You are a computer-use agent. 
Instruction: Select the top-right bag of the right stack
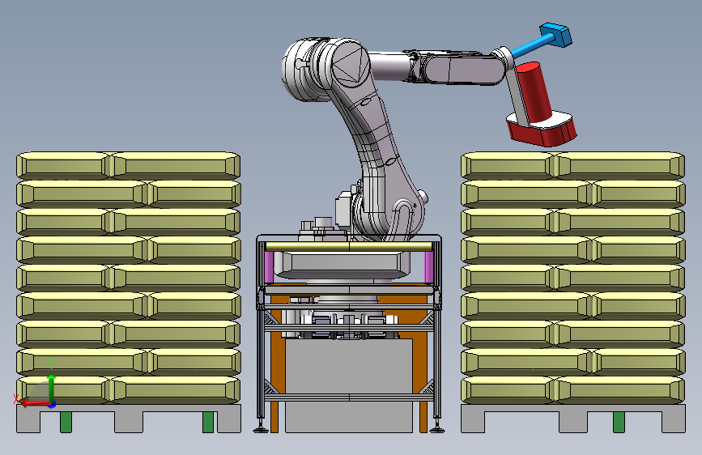(x=620, y=166)
